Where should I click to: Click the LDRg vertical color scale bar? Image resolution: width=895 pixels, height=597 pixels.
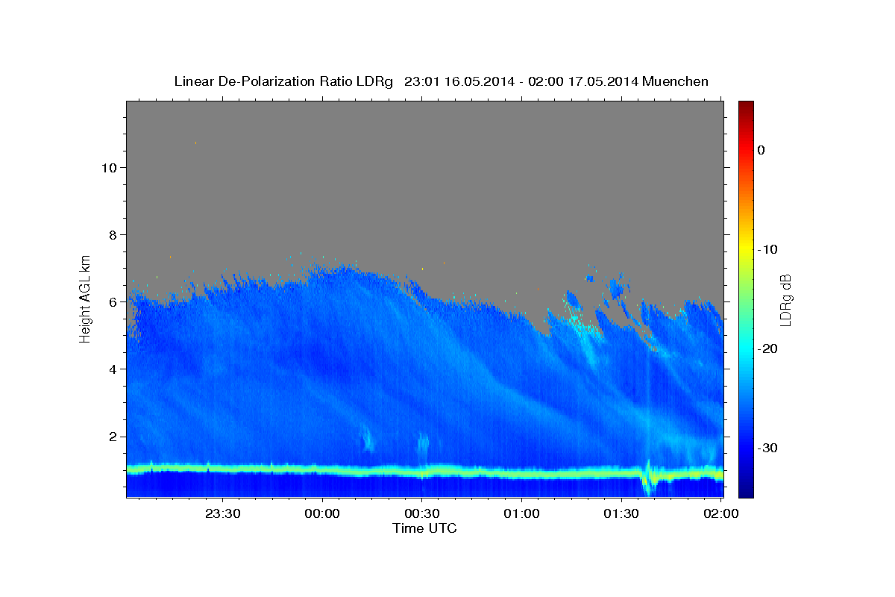(746, 299)
